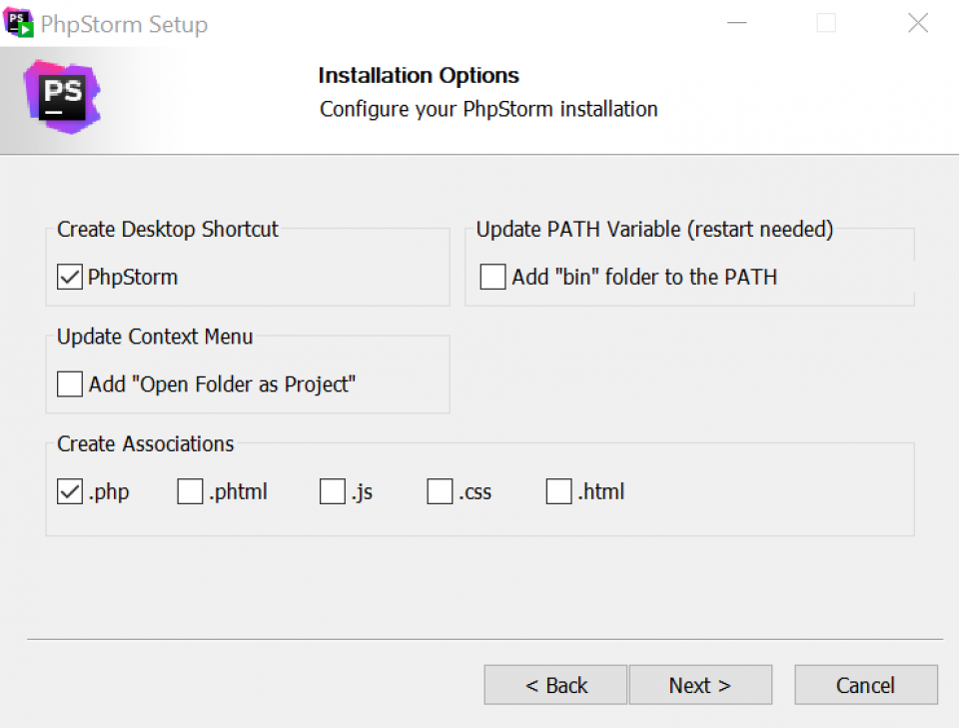Enable the .js file association
Screen dimensions: 959x728
[x=332, y=490]
